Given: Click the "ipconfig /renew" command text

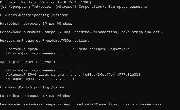Looking at the screenshot, I should point(48,87).
